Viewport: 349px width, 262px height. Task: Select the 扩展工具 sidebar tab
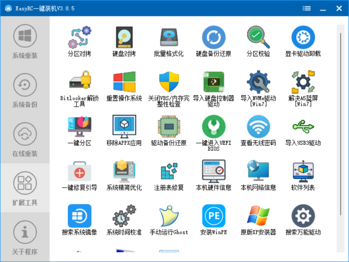point(25,188)
